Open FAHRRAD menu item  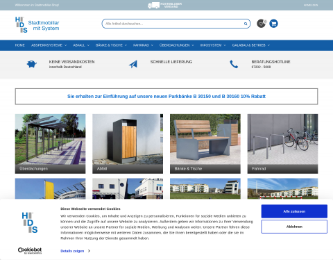pos(141,45)
